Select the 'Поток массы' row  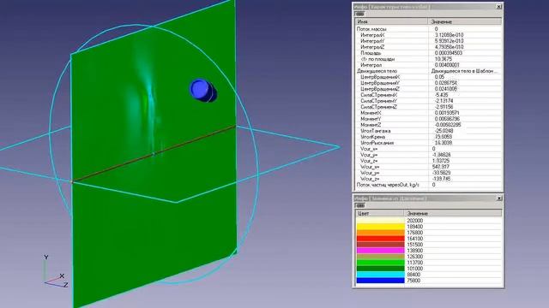coord(428,29)
